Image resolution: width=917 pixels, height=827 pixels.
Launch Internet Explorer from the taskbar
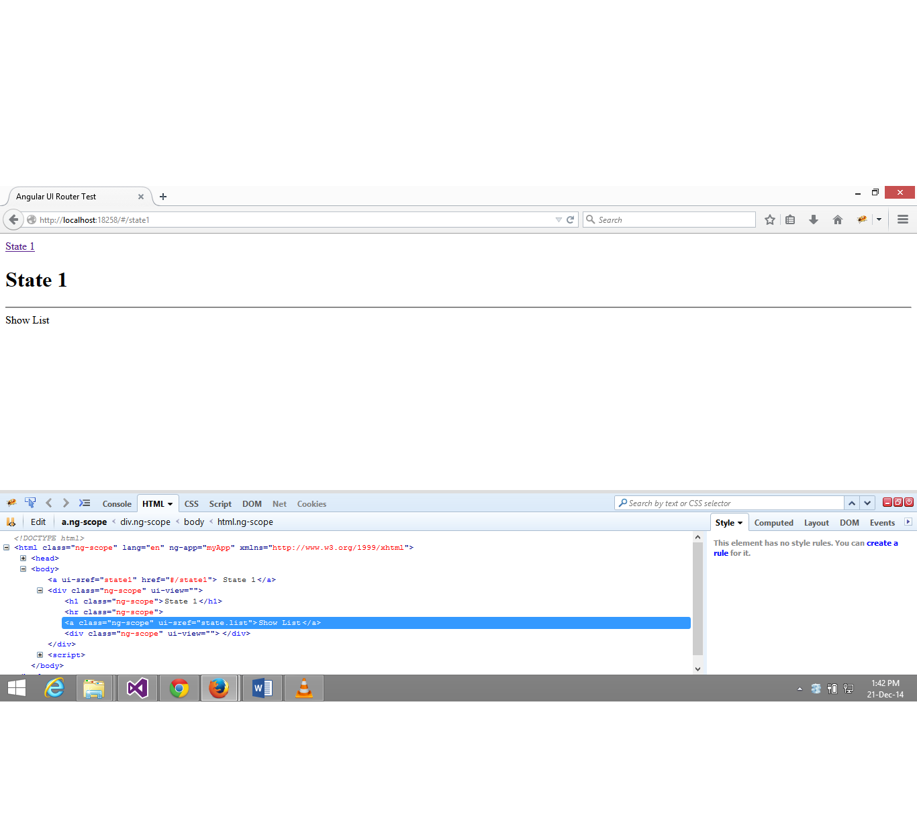point(54,688)
